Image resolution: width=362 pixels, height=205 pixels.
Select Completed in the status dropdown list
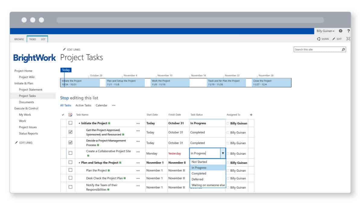[208, 173]
